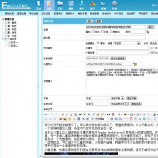Open unordered list style dropdown arrow
This screenshot has height=158, width=158.
141,115
